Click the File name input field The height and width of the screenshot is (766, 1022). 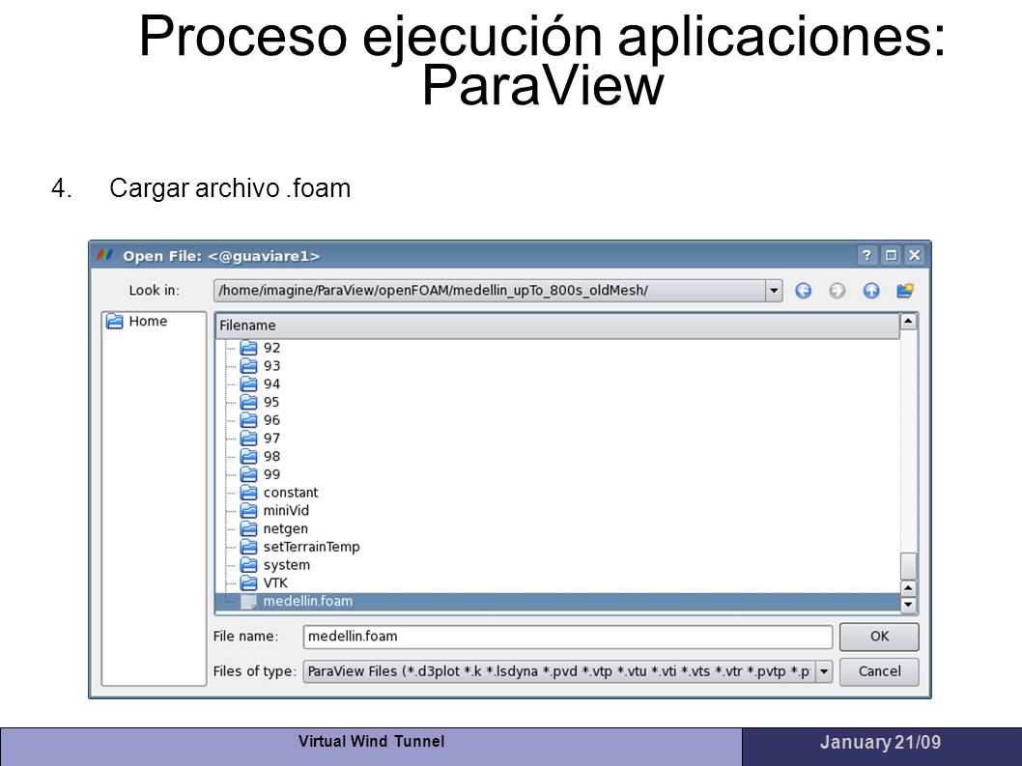tap(568, 637)
